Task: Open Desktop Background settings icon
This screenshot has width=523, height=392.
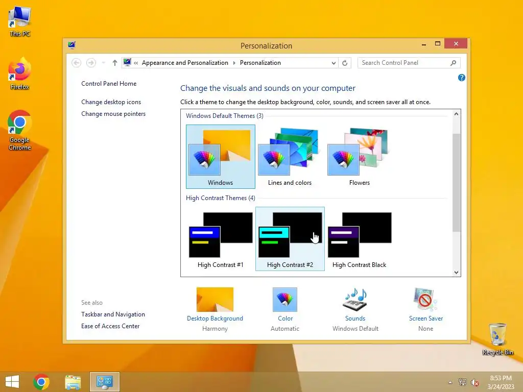Action: 215,299
